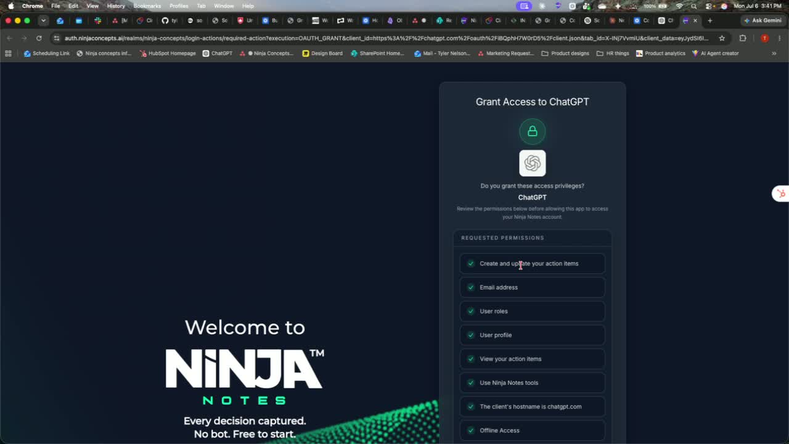
Task: Expand the HR things bookmark folder
Action: coord(613,54)
